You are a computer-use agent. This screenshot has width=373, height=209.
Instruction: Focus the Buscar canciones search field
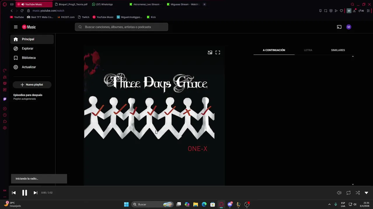(122, 27)
